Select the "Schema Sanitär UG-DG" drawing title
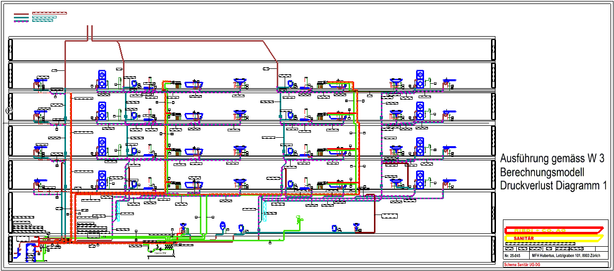Image resolution: width=614 pixels, height=271 pixels. pyautogui.click(x=522, y=265)
